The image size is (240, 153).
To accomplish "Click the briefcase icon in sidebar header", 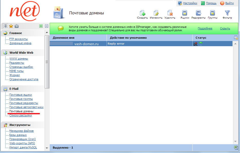I will tap(17, 26).
